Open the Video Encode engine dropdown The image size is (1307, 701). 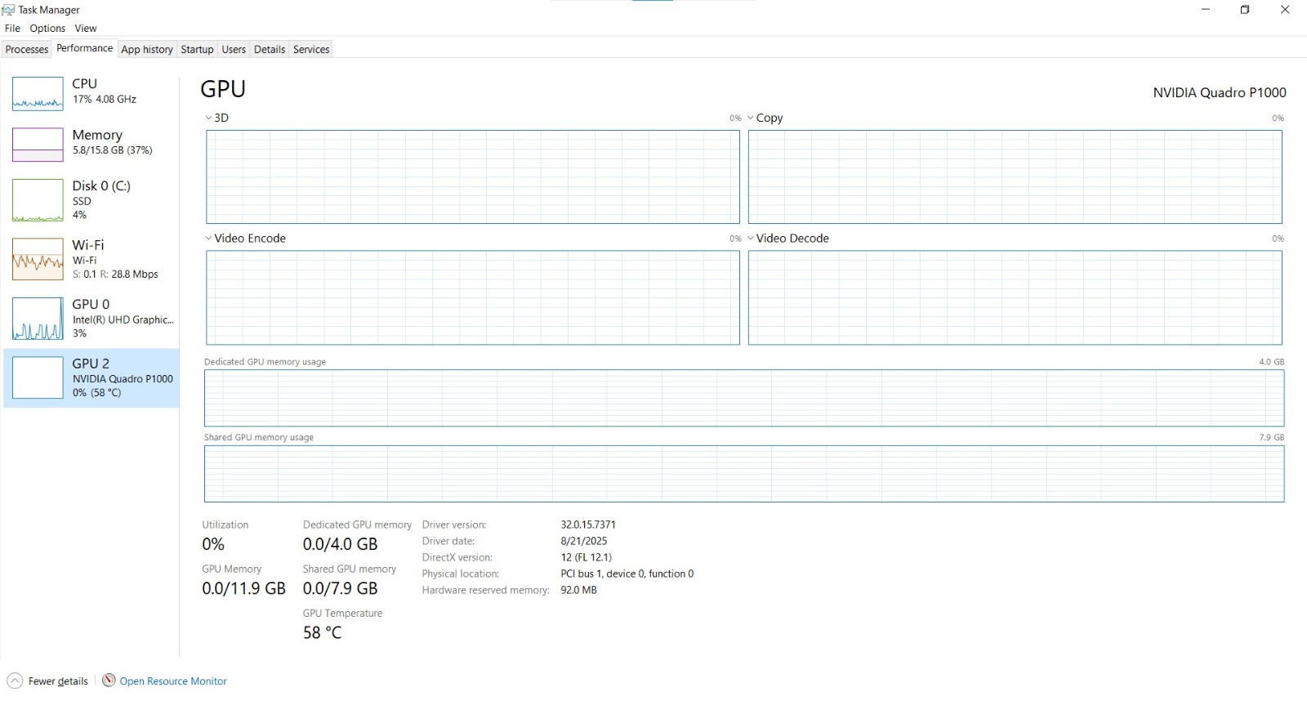pos(208,239)
